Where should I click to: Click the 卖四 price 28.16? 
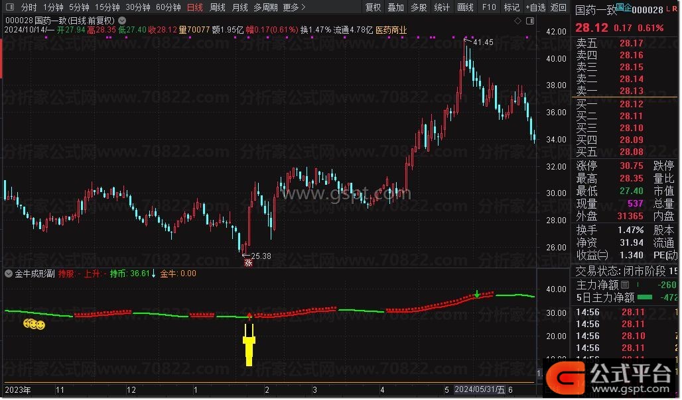(x=631, y=55)
